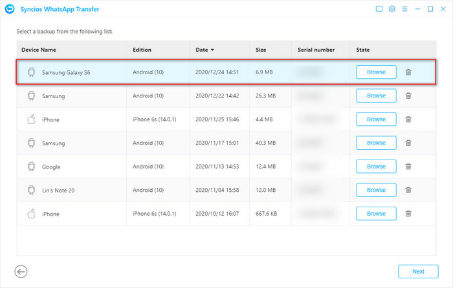Click Android icon of 26.3 MB Samsung backup
The height and width of the screenshot is (288, 453).
click(31, 96)
